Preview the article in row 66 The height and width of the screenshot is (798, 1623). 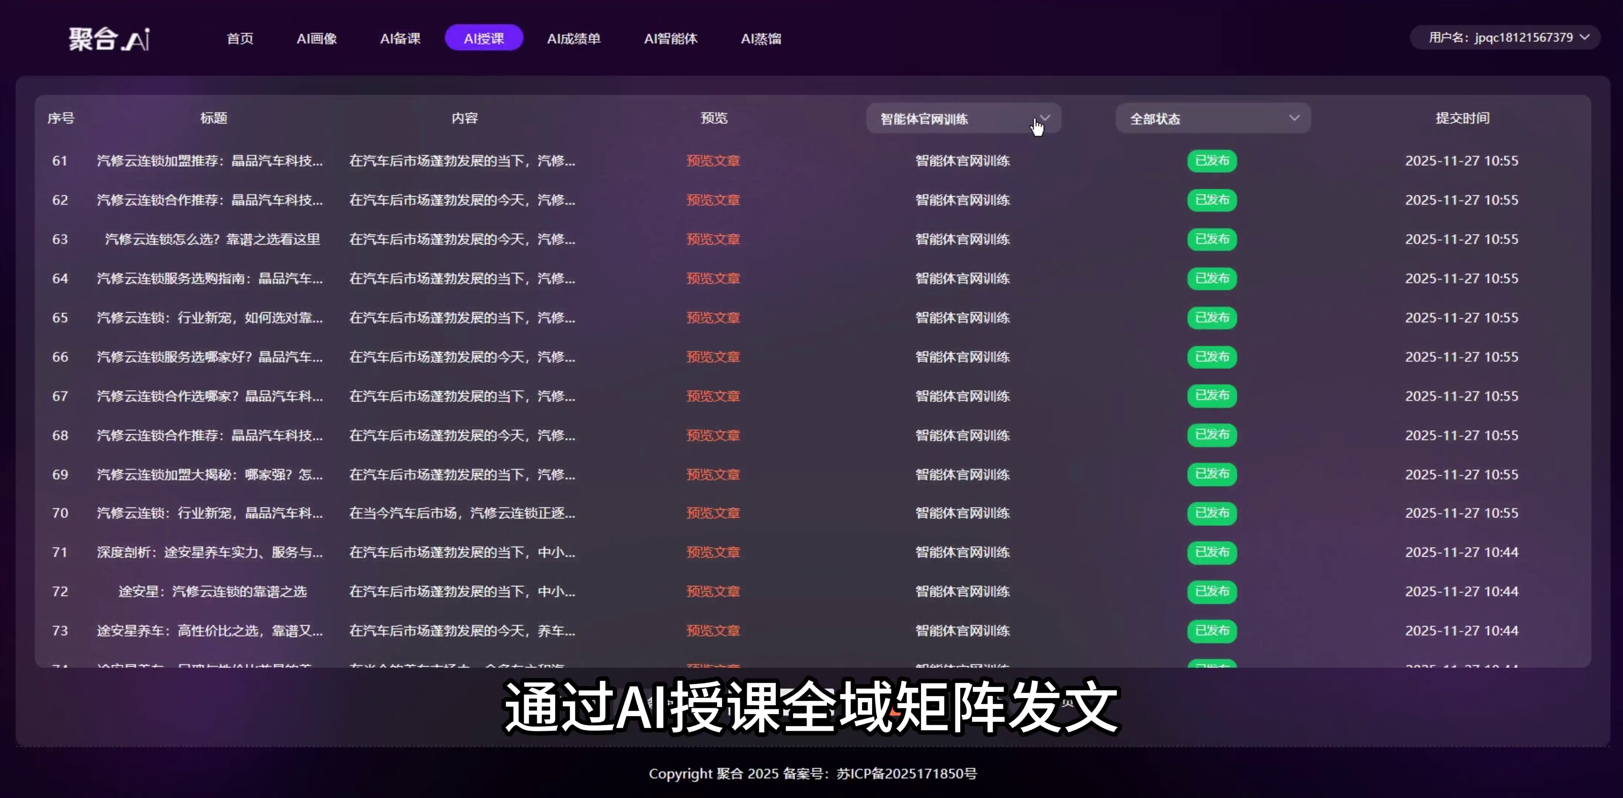[712, 357]
